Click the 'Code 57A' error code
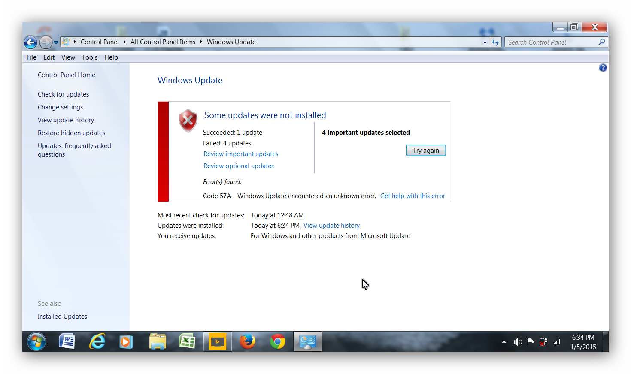This screenshot has width=631, height=374. pyautogui.click(x=217, y=196)
